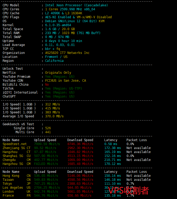Viewport: 177px width, 199px height.
Task: Click the Hong Kong node name
Action: click(x=11, y=176)
